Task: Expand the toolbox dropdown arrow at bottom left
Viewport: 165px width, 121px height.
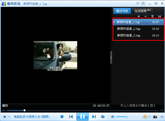Action: [x=9, y=116]
